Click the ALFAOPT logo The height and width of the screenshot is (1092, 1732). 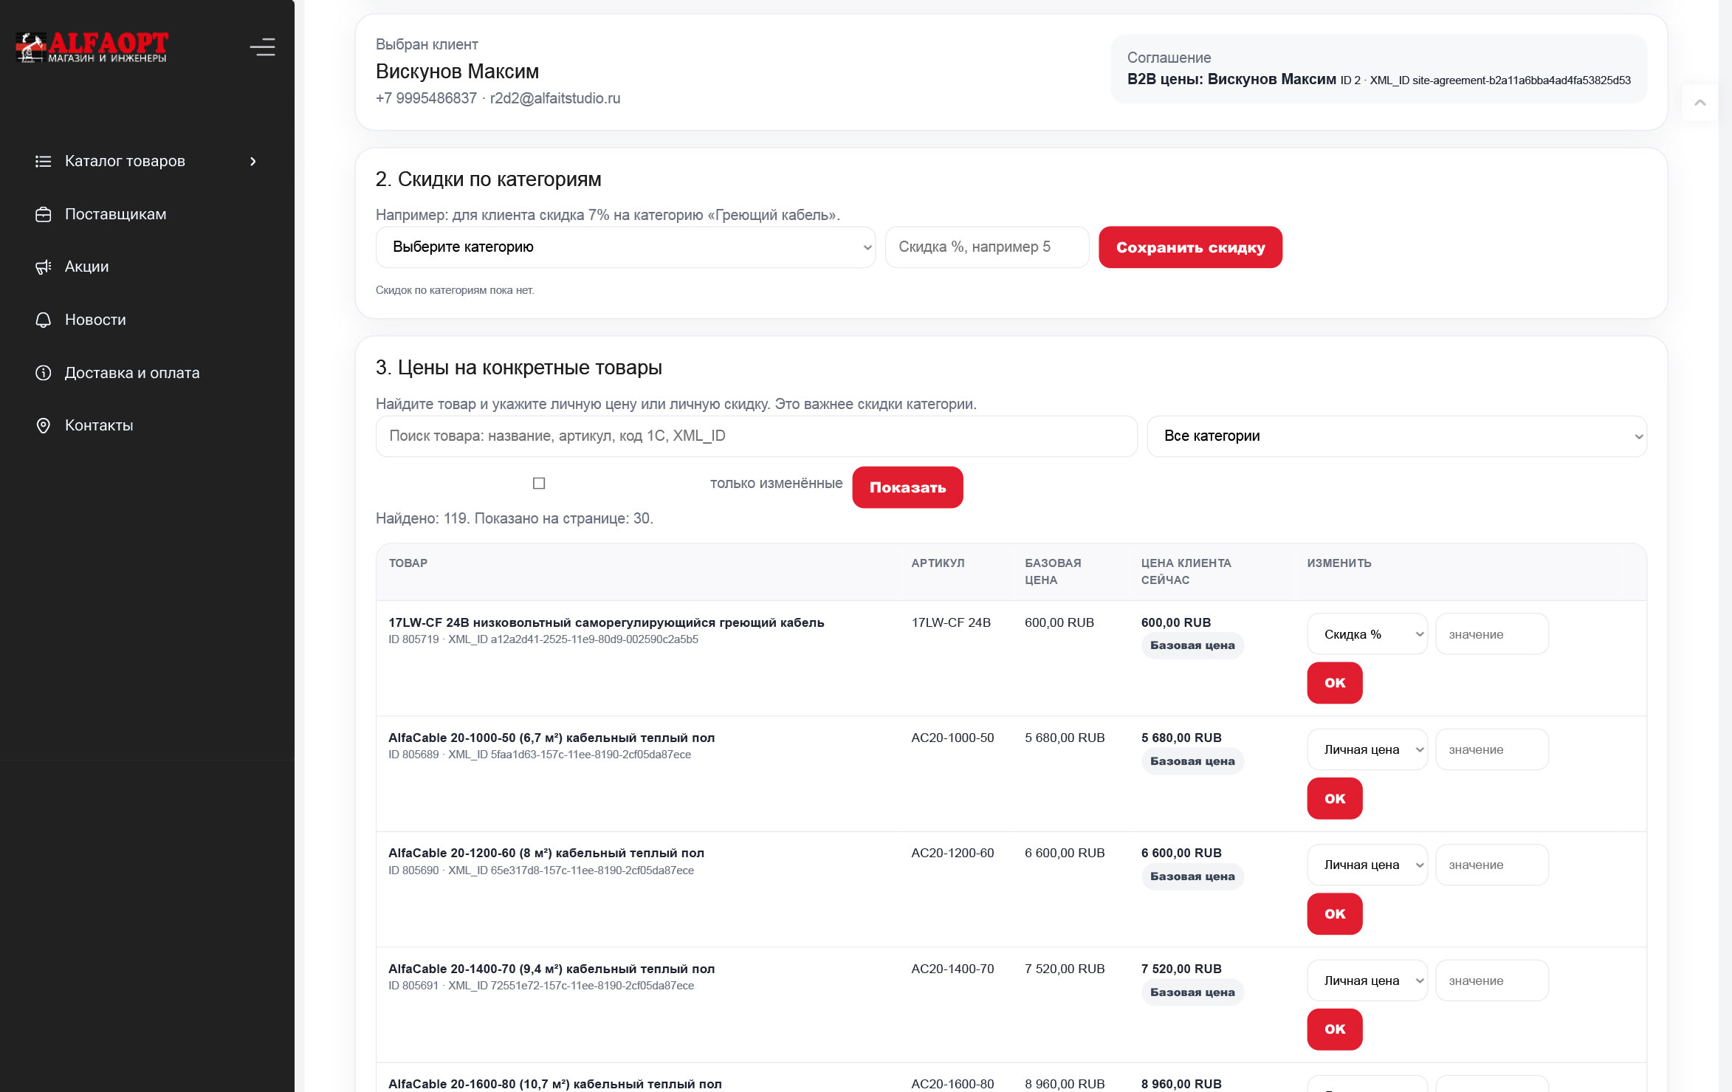(x=92, y=47)
